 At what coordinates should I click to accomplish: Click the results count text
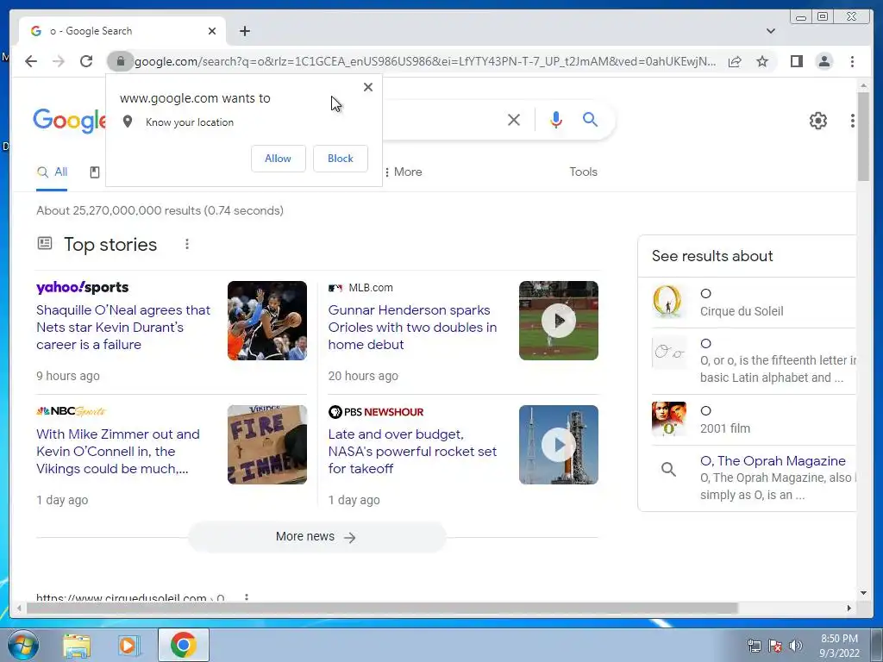coord(160,210)
